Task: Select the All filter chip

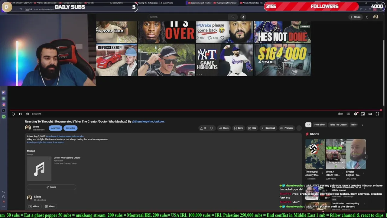Action: coord(308,125)
